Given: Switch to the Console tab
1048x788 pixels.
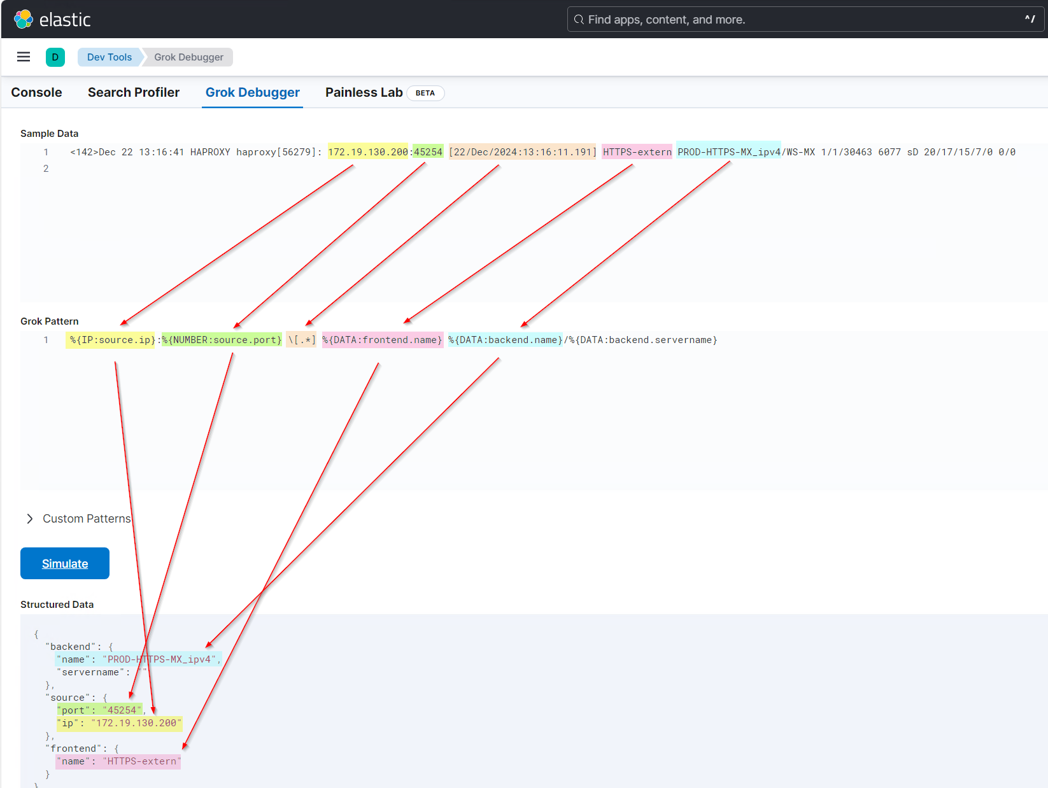Looking at the screenshot, I should pos(36,92).
